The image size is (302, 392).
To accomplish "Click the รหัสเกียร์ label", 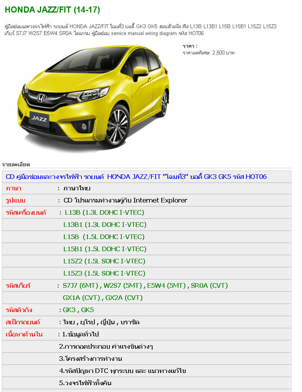I will pos(18,285).
